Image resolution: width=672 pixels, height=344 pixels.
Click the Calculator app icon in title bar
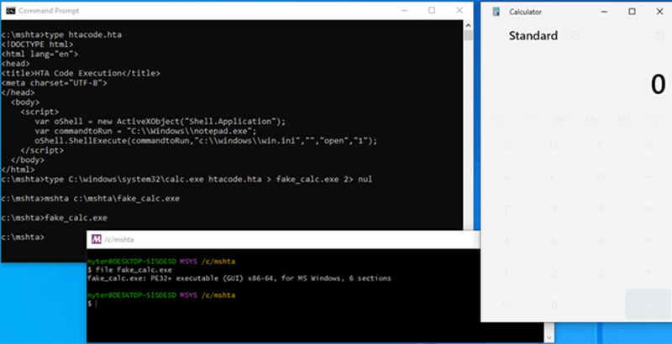(x=496, y=12)
